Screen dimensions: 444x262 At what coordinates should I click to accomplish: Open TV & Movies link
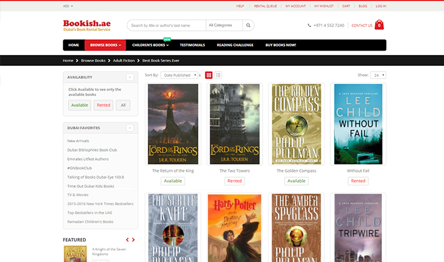[x=78, y=195]
